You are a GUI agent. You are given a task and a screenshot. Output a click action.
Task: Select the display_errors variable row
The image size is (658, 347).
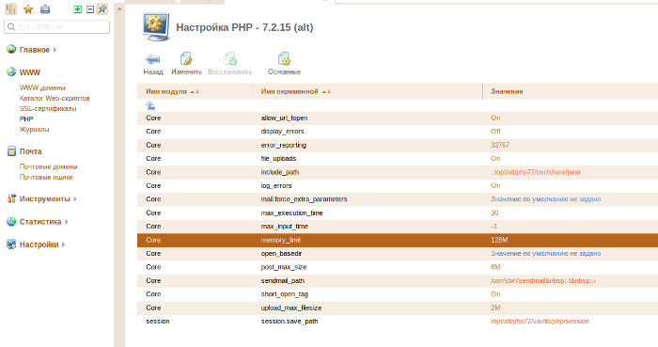click(398, 132)
